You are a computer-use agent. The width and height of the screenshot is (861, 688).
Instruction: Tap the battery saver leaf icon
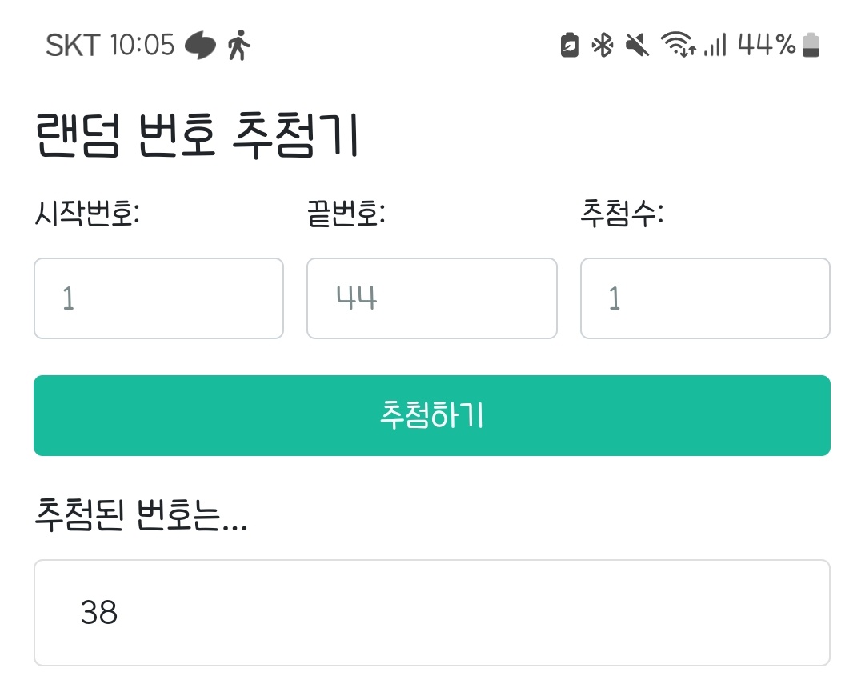569,46
